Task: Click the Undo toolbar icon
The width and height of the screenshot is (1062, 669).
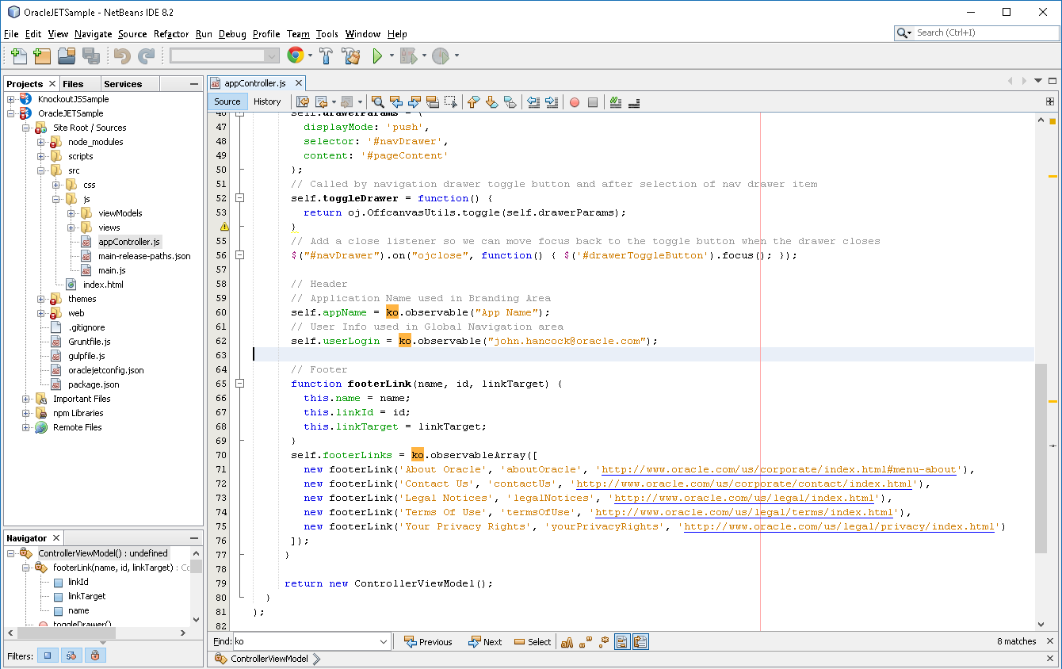Action: 122,55
